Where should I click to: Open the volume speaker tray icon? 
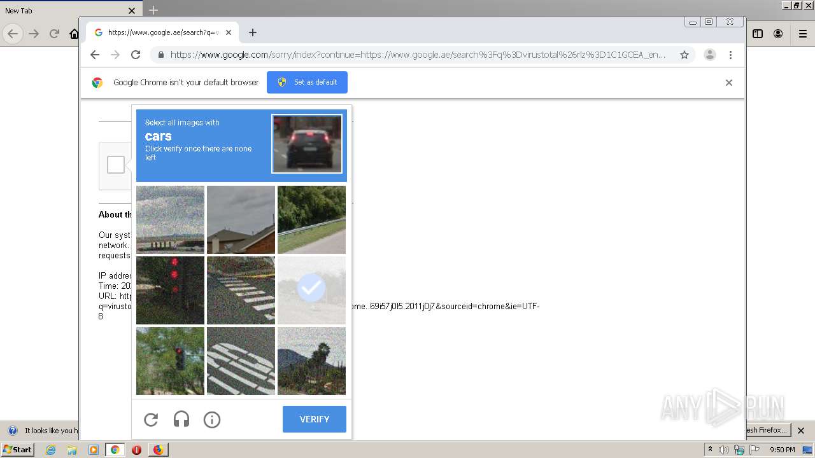click(724, 450)
